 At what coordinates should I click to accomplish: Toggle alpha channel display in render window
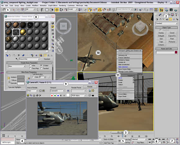click(x=61, y=95)
